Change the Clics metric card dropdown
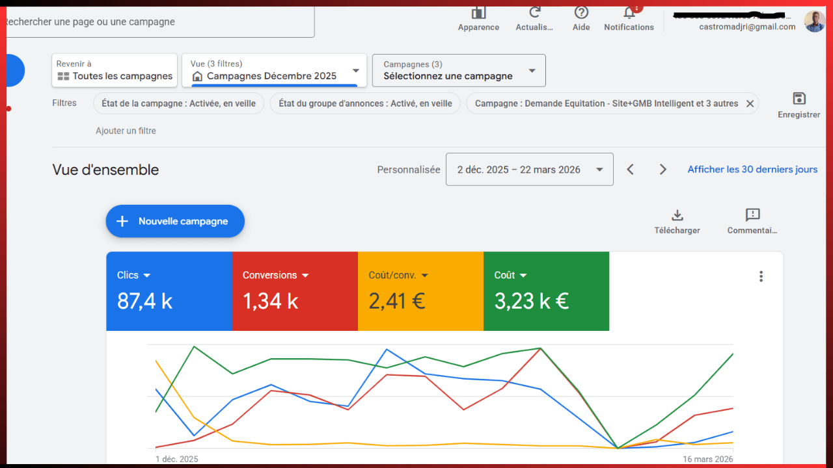 click(x=146, y=276)
